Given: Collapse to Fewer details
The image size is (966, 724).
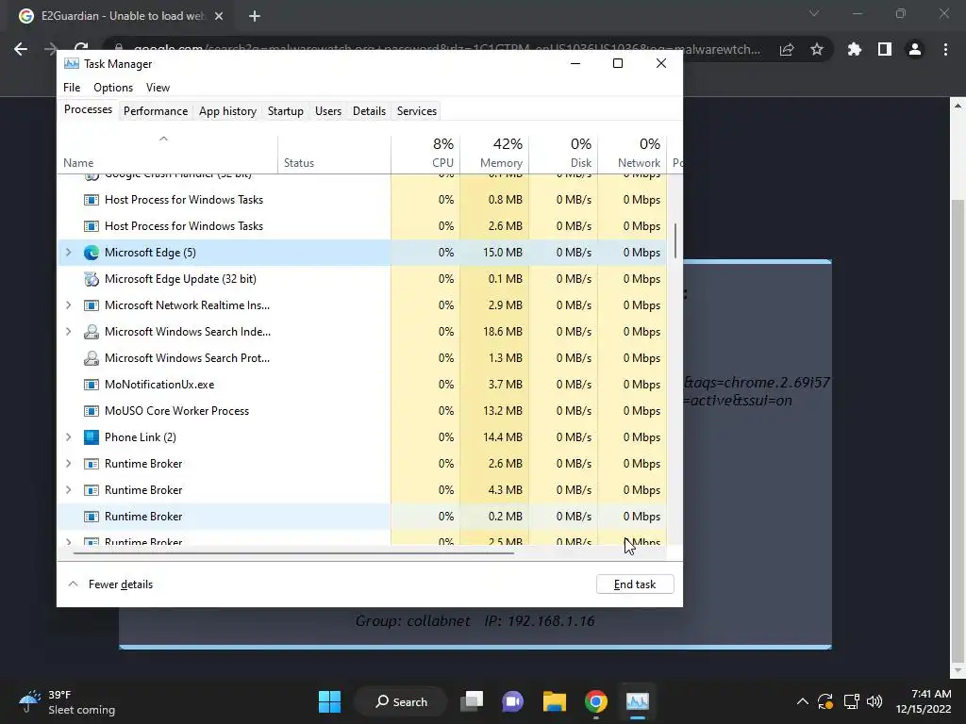Looking at the screenshot, I should [x=109, y=584].
